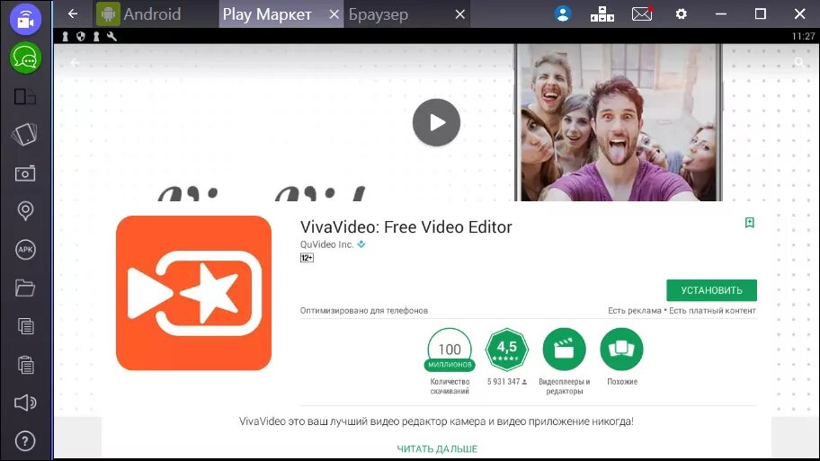Screen dimensions: 820x461
Task: Click the QuVideo verified developer badge
Action: pos(361,244)
